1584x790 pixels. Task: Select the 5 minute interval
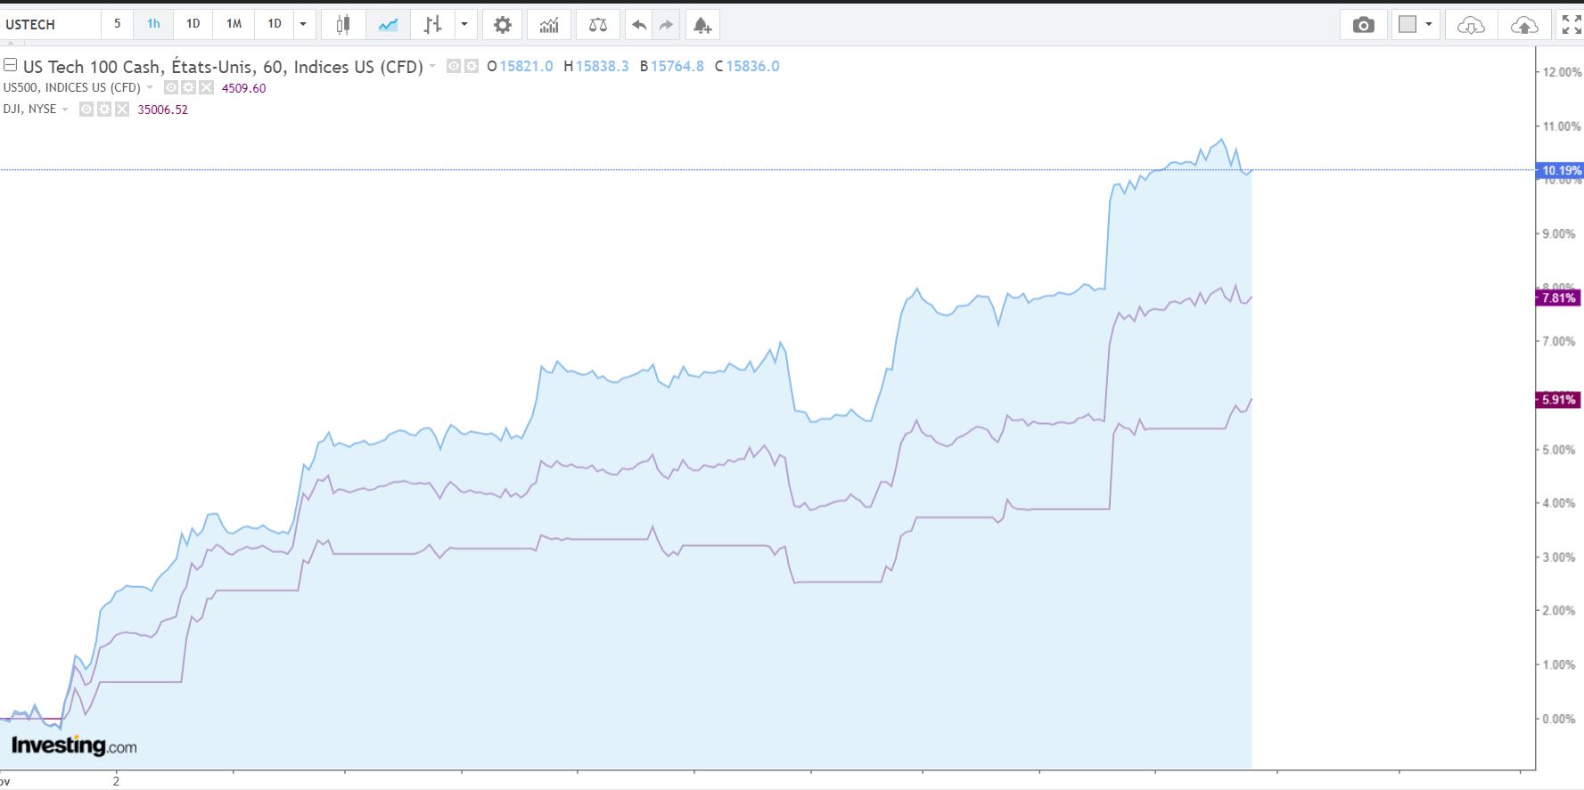click(117, 24)
